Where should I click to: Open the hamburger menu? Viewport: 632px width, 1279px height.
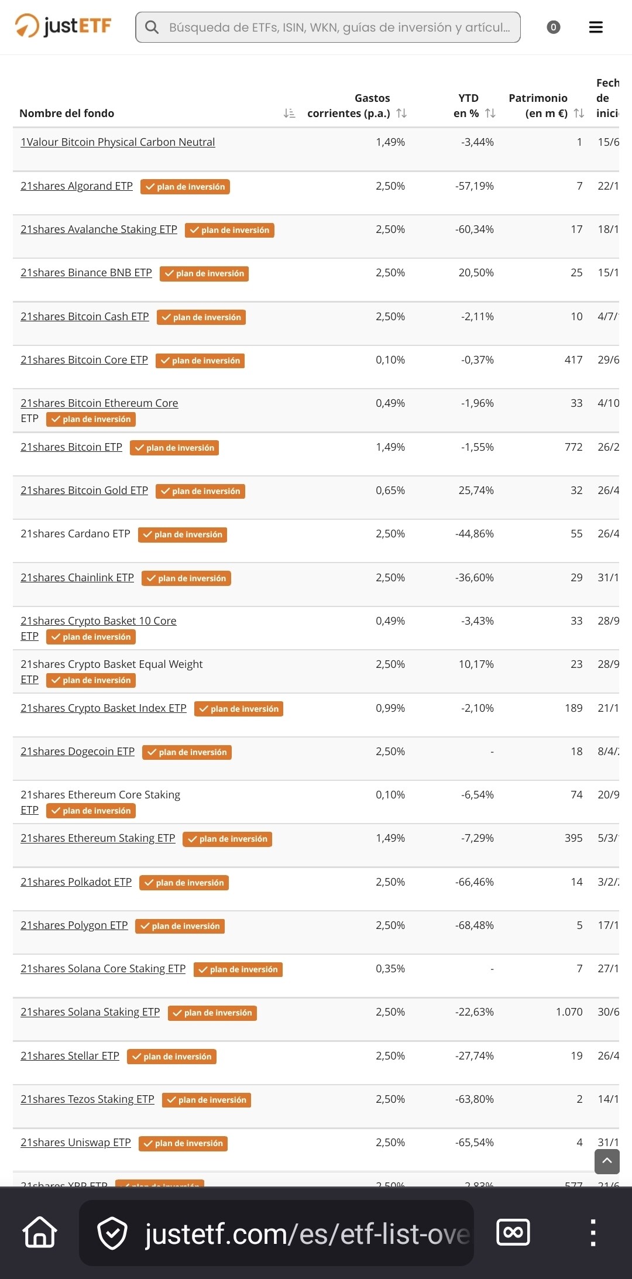pyautogui.click(x=596, y=28)
